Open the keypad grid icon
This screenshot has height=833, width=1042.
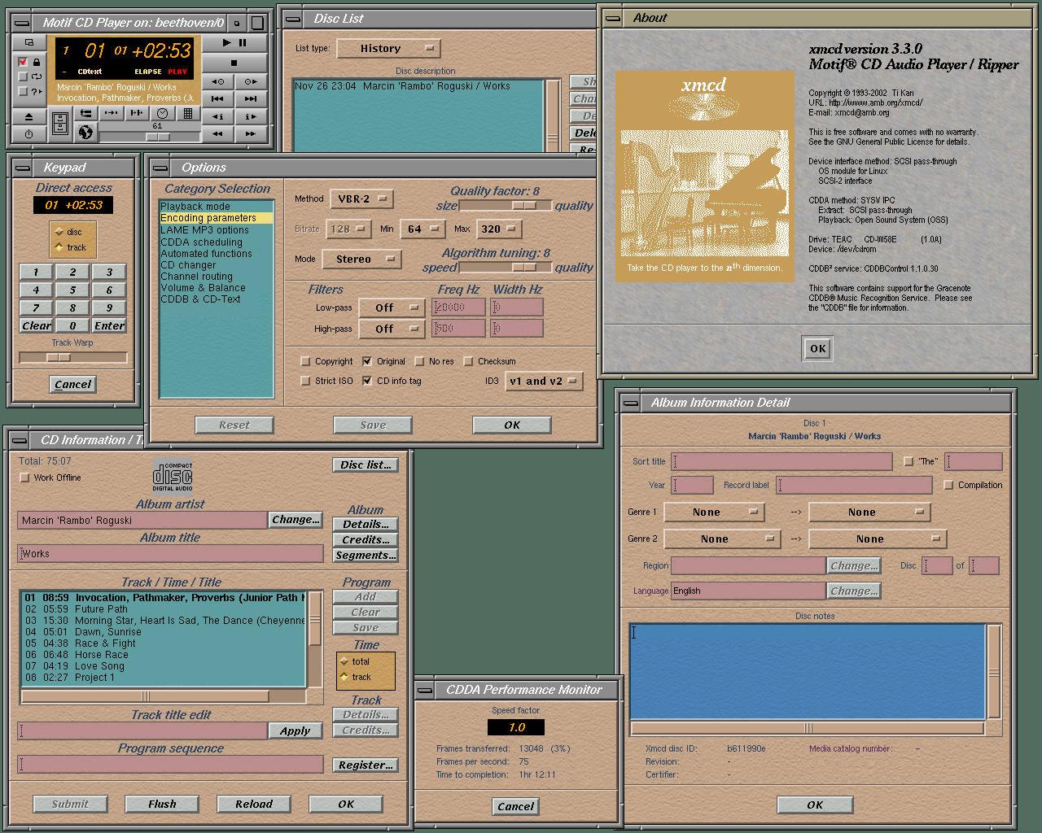[x=188, y=114]
